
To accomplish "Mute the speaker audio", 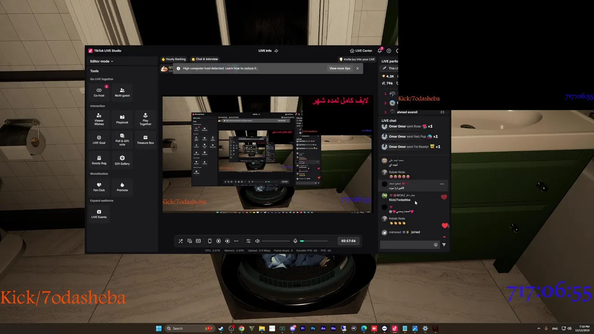I will [x=258, y=241].
